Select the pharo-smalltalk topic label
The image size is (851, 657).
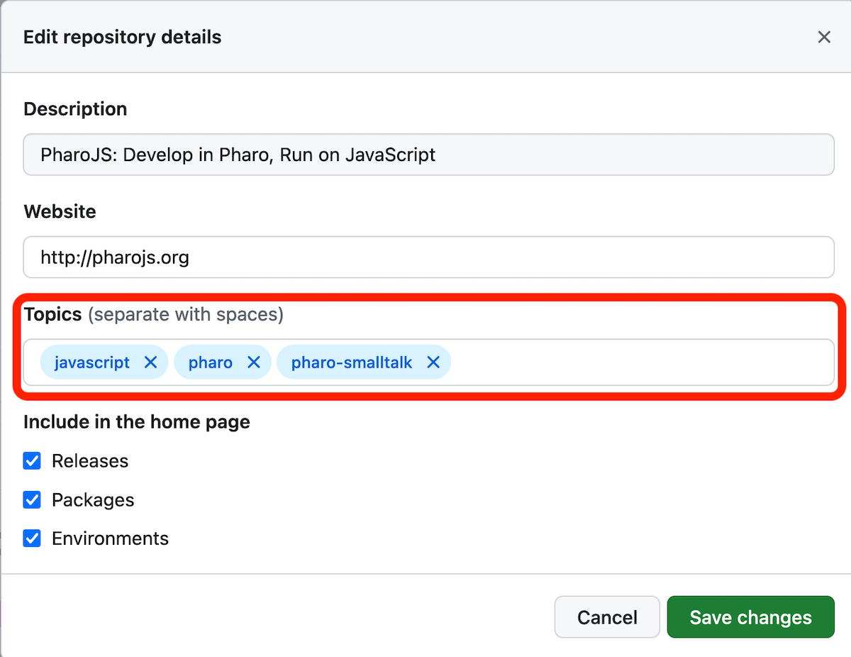coord(352,363)
